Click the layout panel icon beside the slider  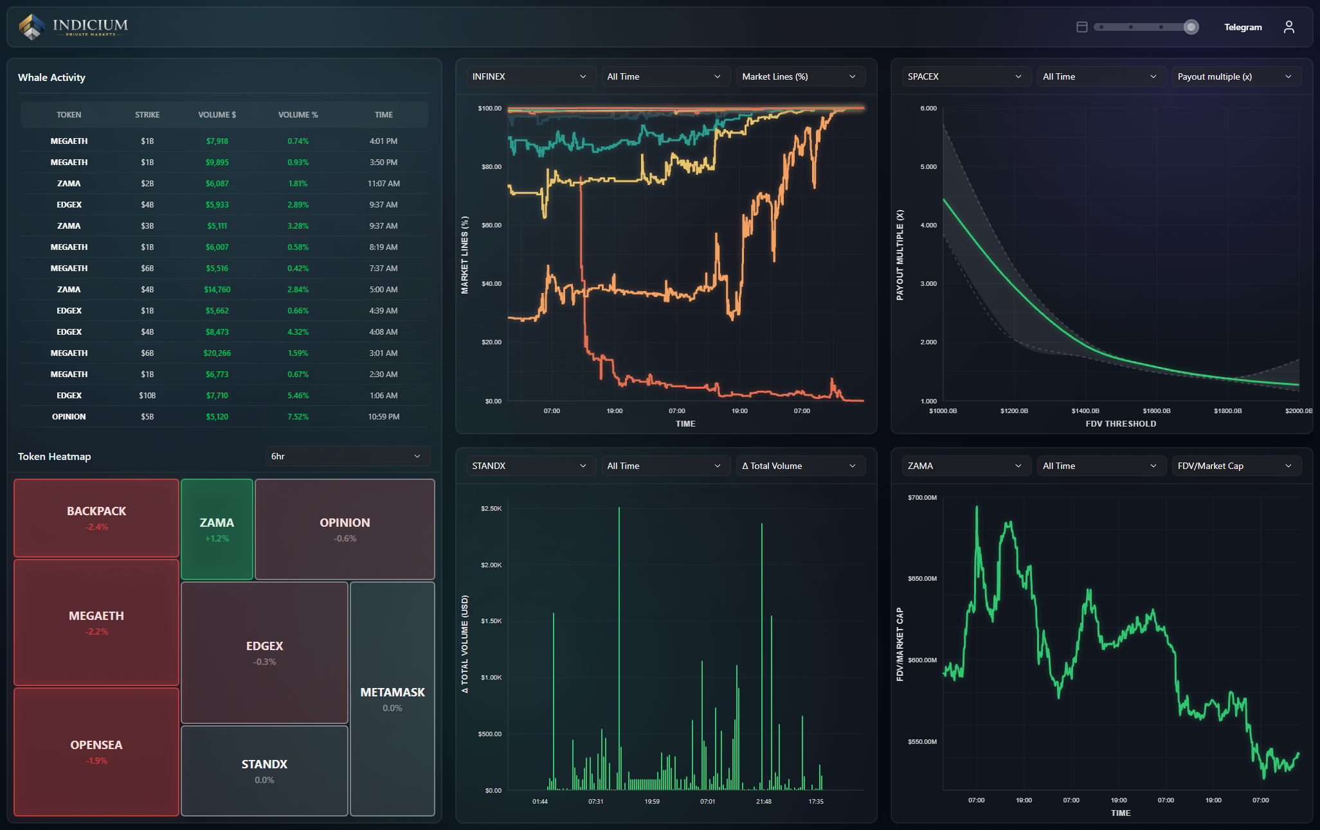pos(1081,27)
